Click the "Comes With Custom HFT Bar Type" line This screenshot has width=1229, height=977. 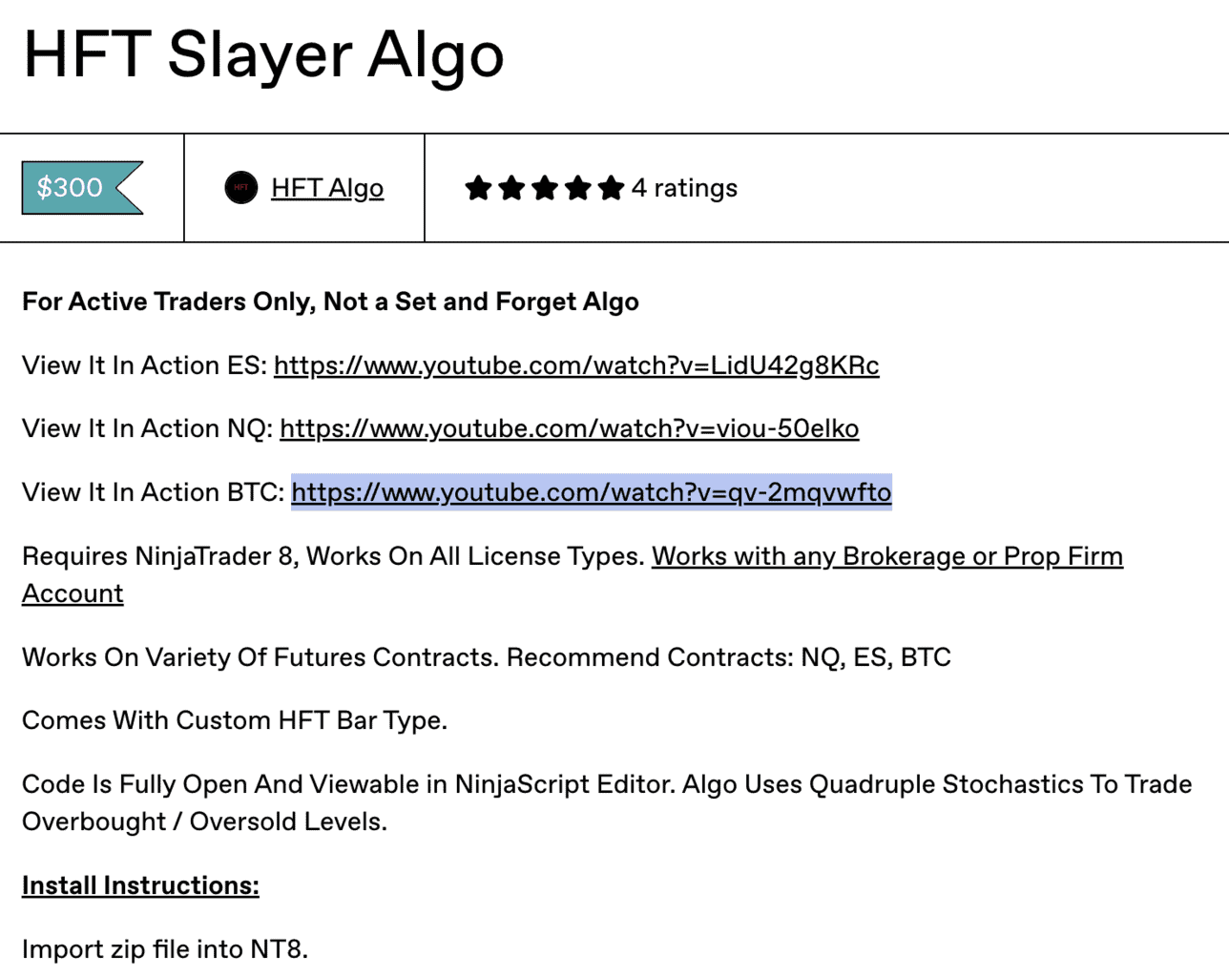235,720
